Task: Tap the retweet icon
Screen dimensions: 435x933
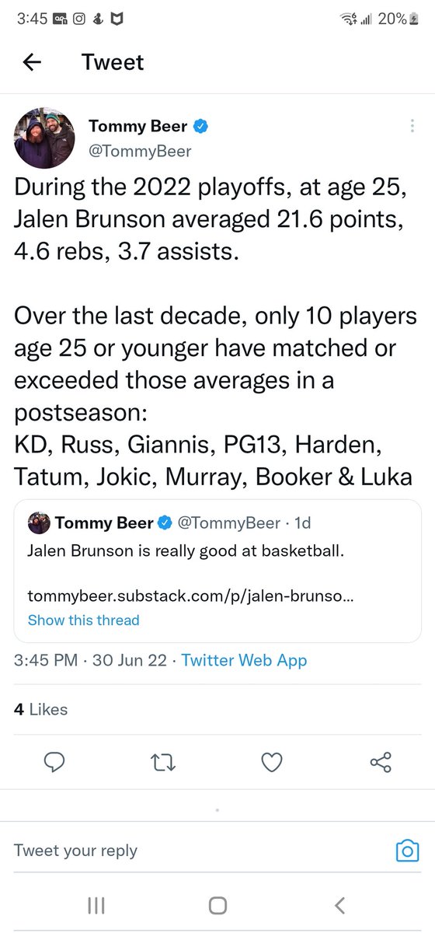Action: [162, 764]
